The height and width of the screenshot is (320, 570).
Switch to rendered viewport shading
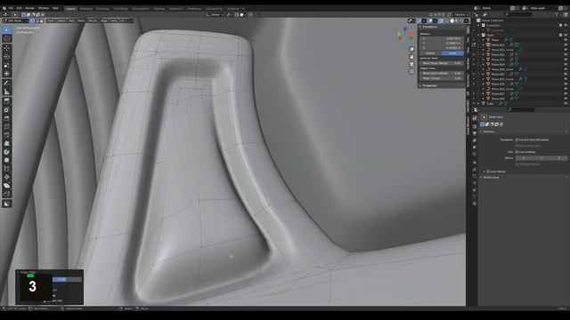(x=461, y=20)
